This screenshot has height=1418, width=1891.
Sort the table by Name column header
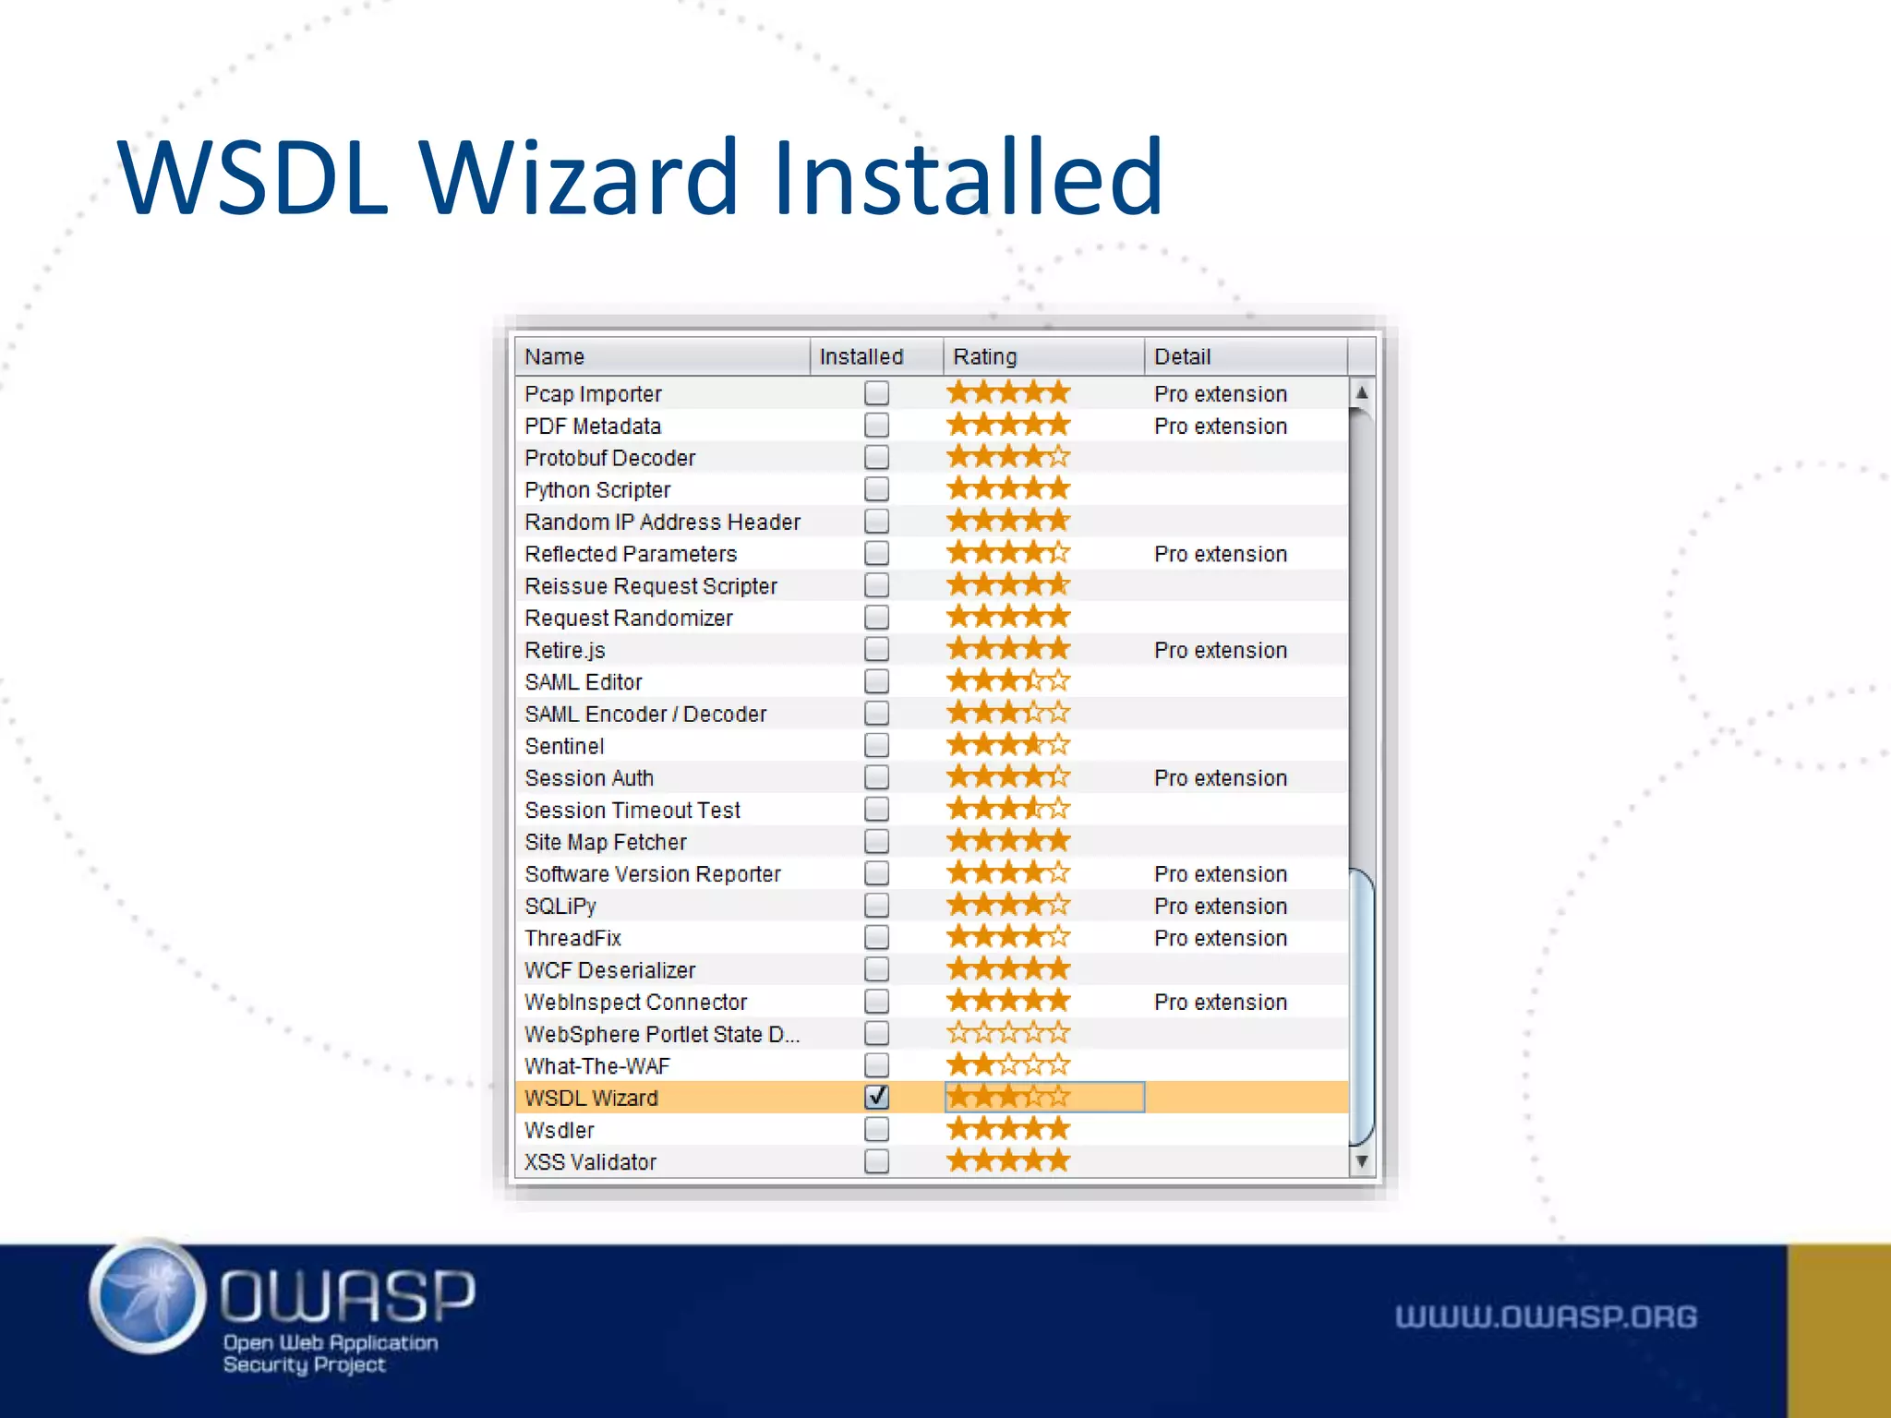click(x=663, y=356)
